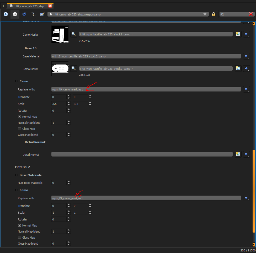Collapse the Material 2 section
This screenshot has height=253, width=256.
(12, 167)
